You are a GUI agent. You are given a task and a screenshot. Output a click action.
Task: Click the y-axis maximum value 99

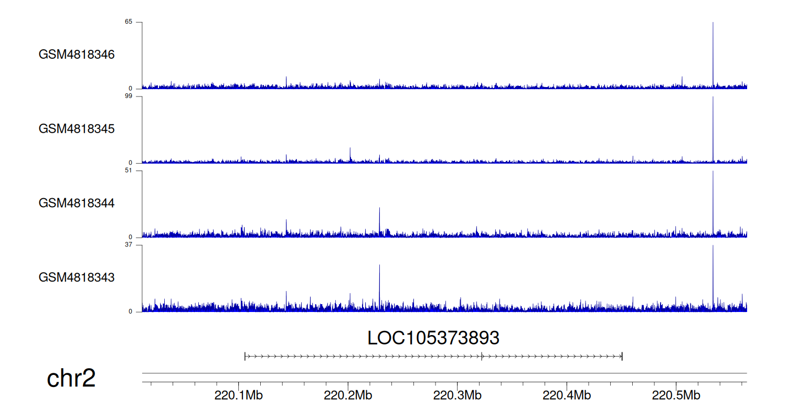click(129, 96)
